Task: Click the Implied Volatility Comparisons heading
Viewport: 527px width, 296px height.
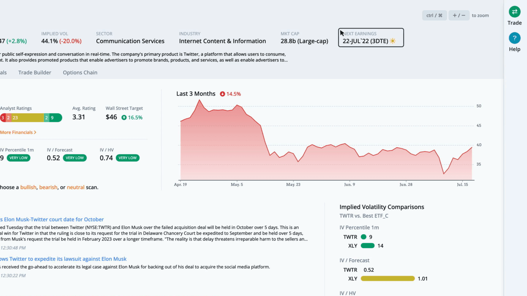Action: pyautogui.click(x=382, y=207)
